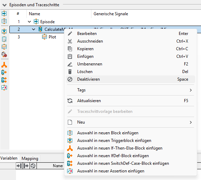Screen dimensions: 201x180
Task: Select Auswahl in neuen Block einfügen
Action: [130, 133]
